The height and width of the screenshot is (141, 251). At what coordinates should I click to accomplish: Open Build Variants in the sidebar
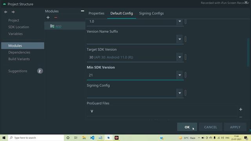(19, 59)
